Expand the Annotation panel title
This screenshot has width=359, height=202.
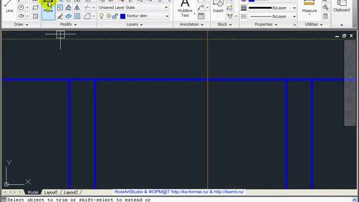pyautogui.click(x=191, y=24)
